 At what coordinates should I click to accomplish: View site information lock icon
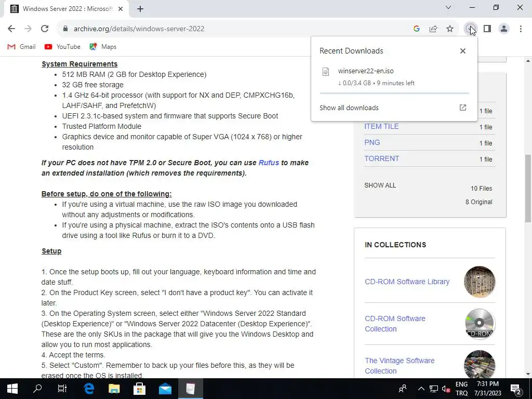pyautogui.click(x=65, y=29)
